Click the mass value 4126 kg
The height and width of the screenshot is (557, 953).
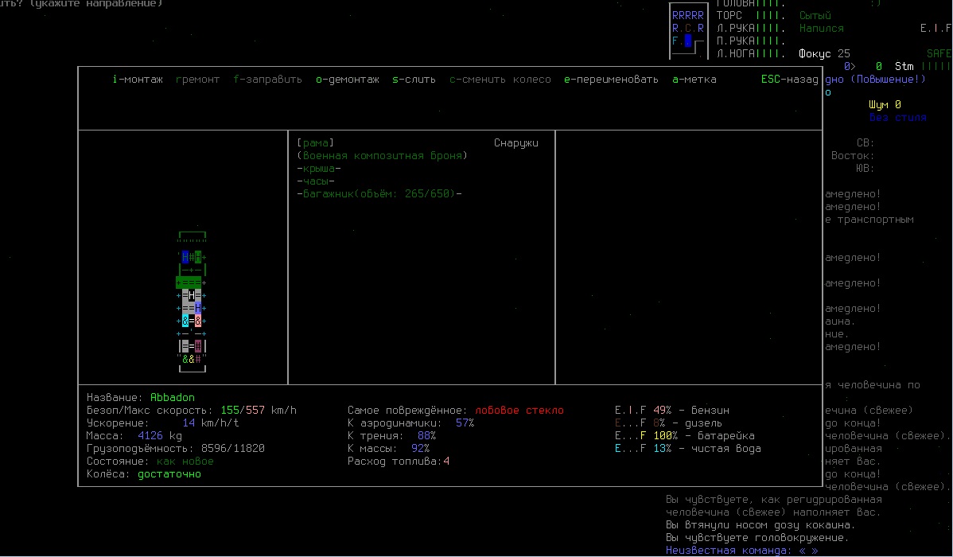pos(159,436)
